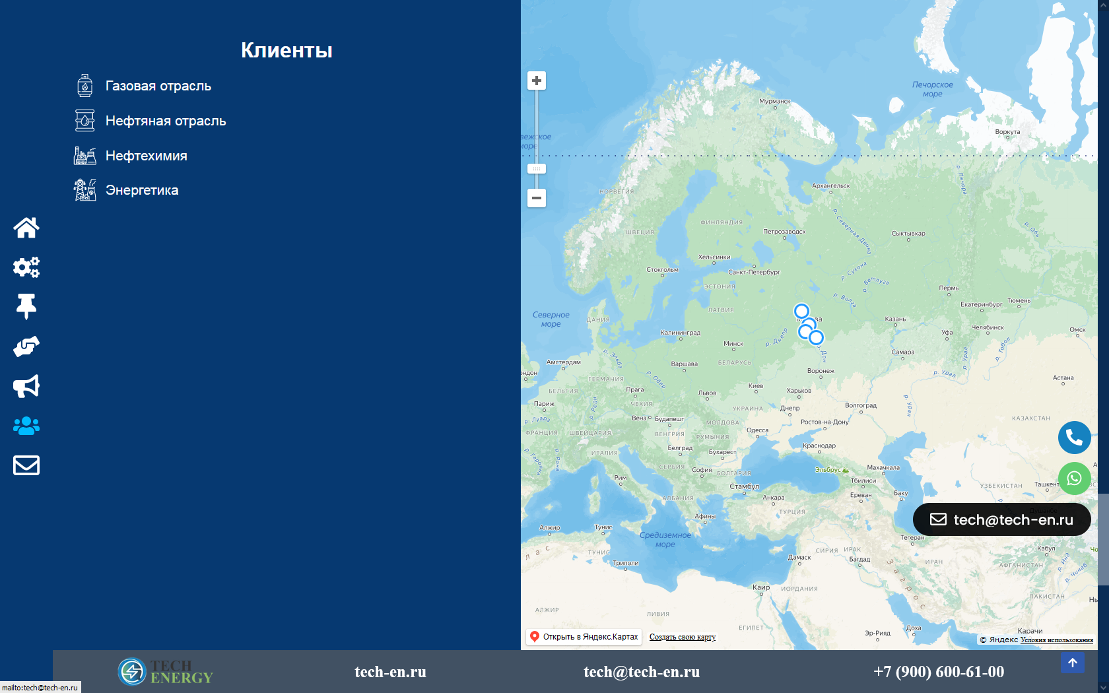
Task: Open the Газовая отрасль client category
Action: [x=158, y=86]
